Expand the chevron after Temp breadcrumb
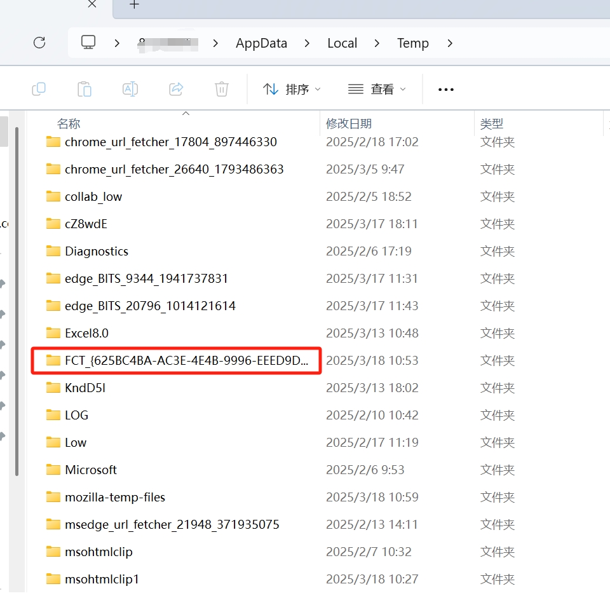The height and width of the screenshot is (612, 610). point(451,43)
